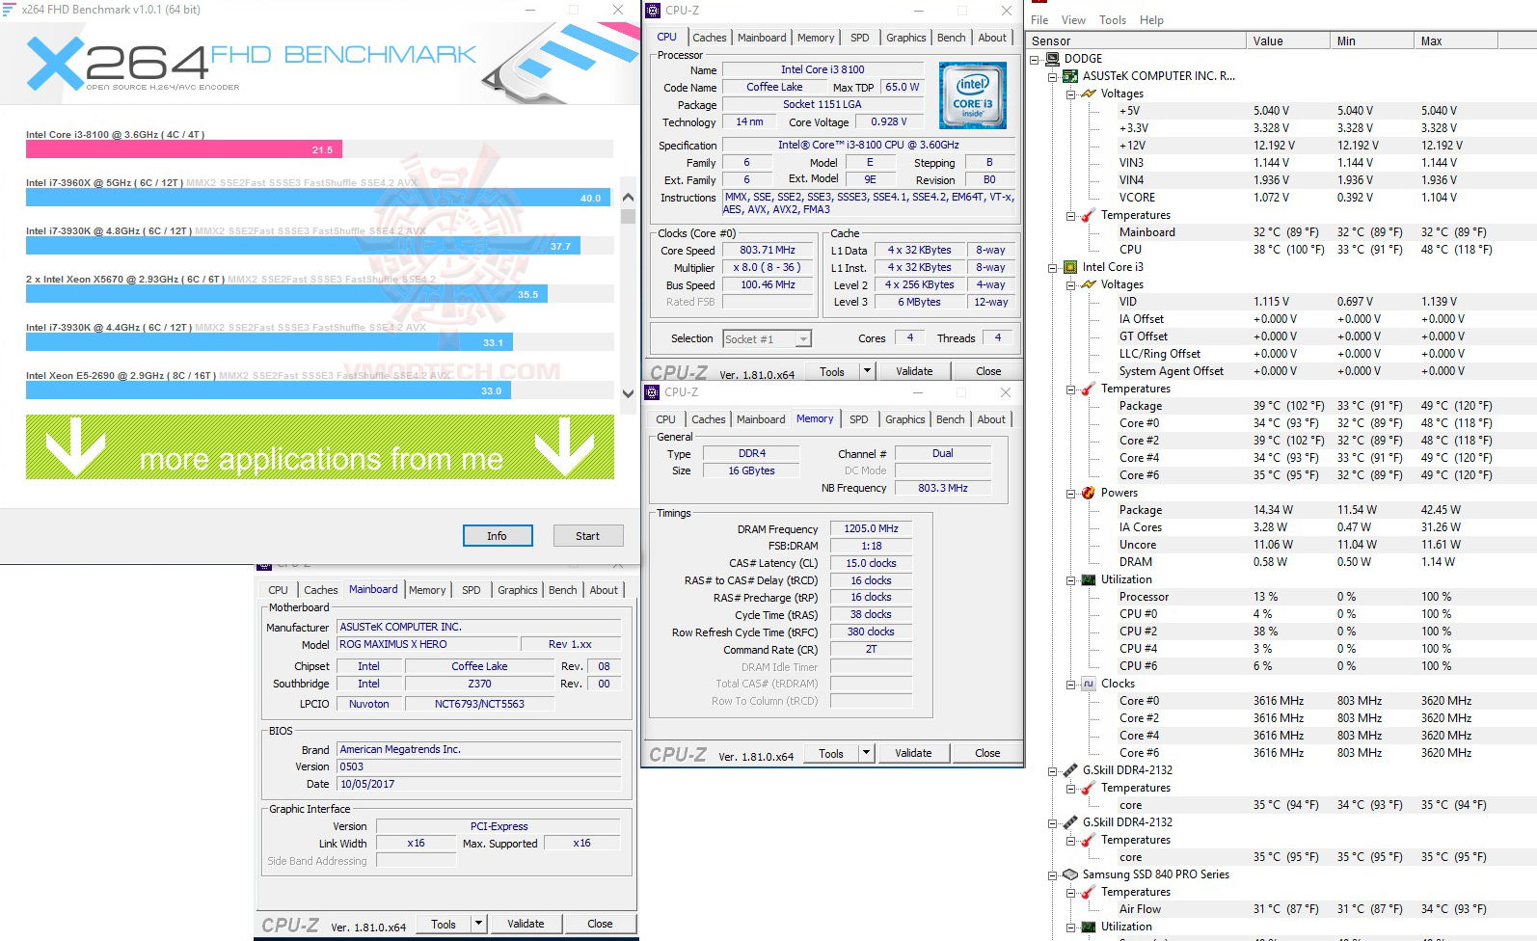Open Tools dropdown arrow in CPU-Z Memory window
Viewport: 1537px width, 941px height.
coord(865,753)
